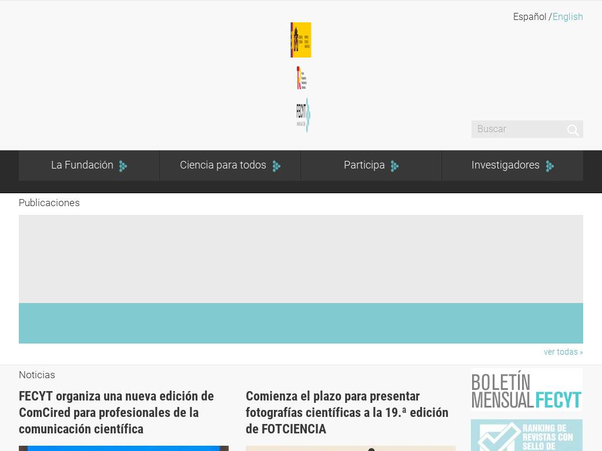Switch language to English
602x451 pixels.
[567, 17]
